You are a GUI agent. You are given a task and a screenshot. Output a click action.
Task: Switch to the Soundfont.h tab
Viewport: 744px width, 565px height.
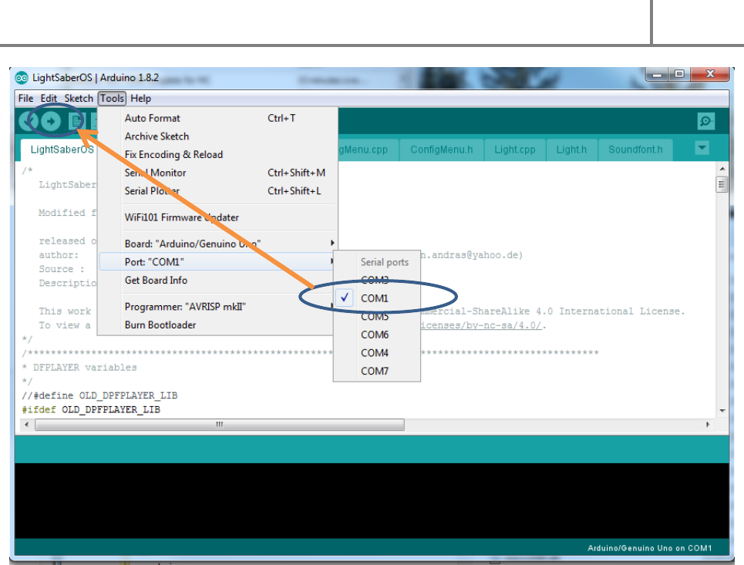[635, 150]
